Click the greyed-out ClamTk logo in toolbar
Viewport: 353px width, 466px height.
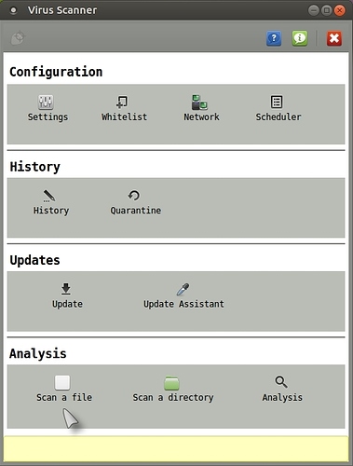[x=18, y=38]
